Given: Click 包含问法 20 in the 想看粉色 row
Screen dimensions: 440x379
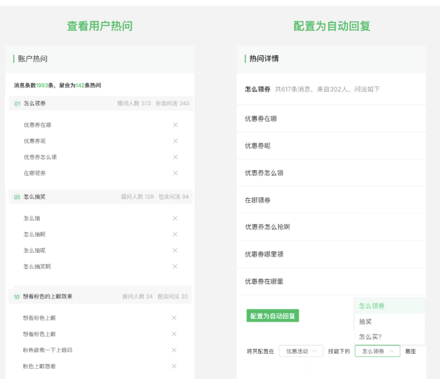Looking at the screenshot, I should [173, 296].
